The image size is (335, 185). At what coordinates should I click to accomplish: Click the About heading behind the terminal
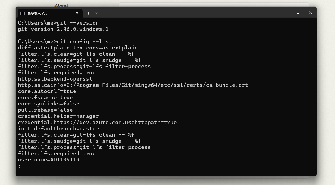click(61, 5)
